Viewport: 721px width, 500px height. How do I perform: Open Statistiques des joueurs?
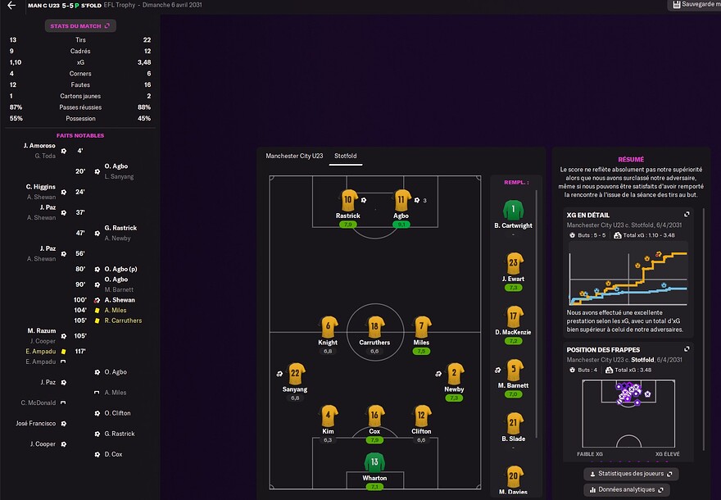click(631, 474)
